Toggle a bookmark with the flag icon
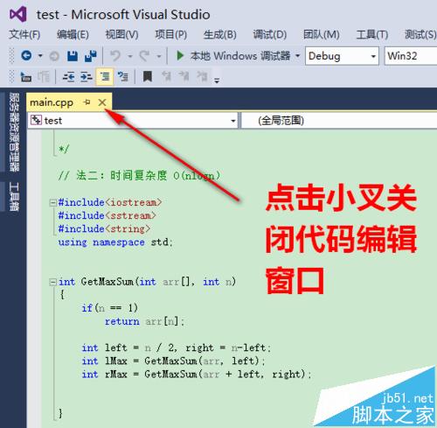437x428 pixels. tap(148, 77)
